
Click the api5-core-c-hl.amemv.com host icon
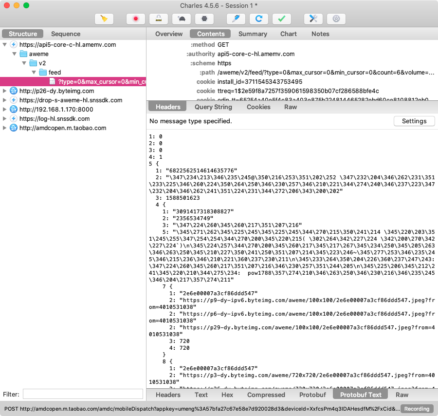14,44
